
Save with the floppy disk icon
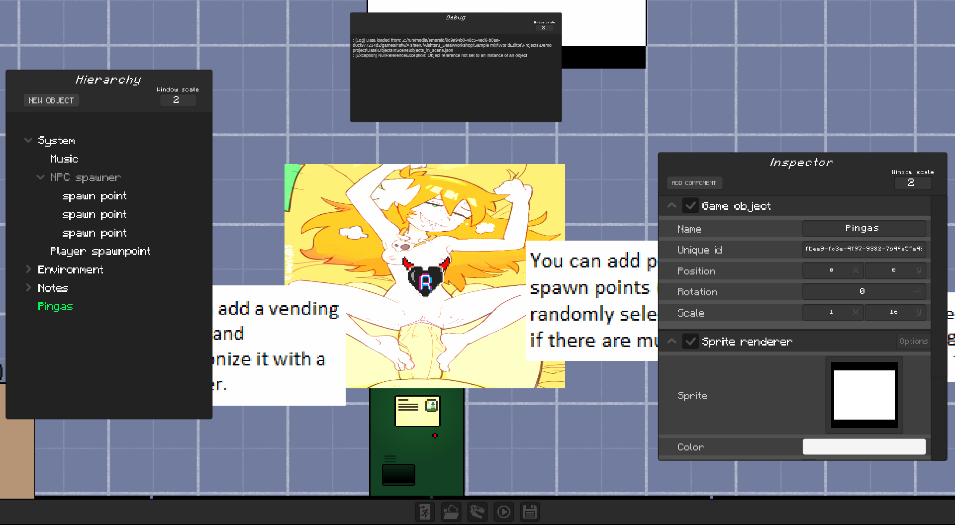(x=530, y=512)
